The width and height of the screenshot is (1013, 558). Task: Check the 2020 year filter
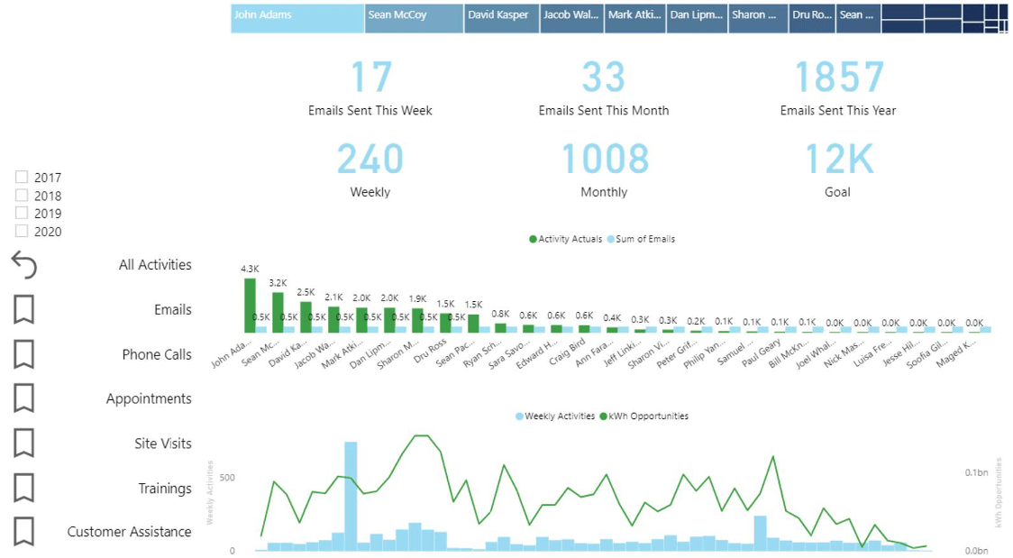tap(22, 232)
